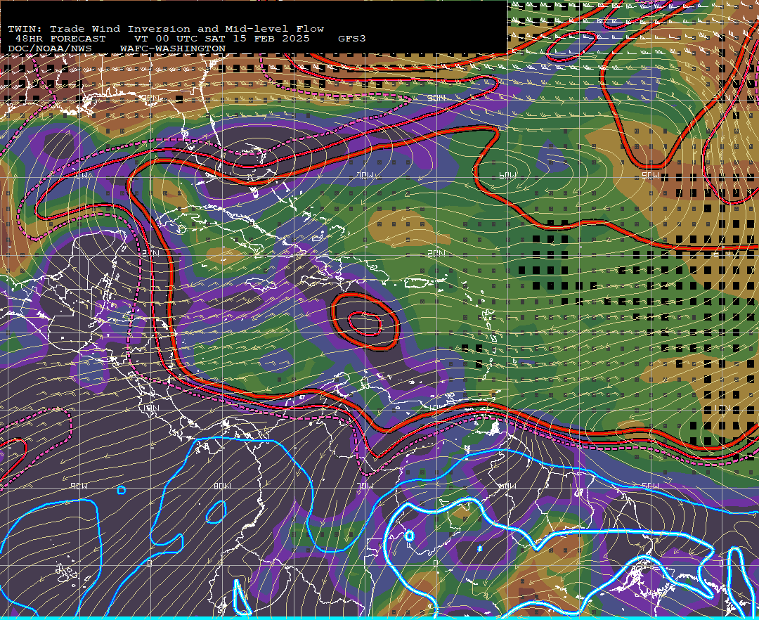Click the '10N' label near Costa Rica

(150, 408)
